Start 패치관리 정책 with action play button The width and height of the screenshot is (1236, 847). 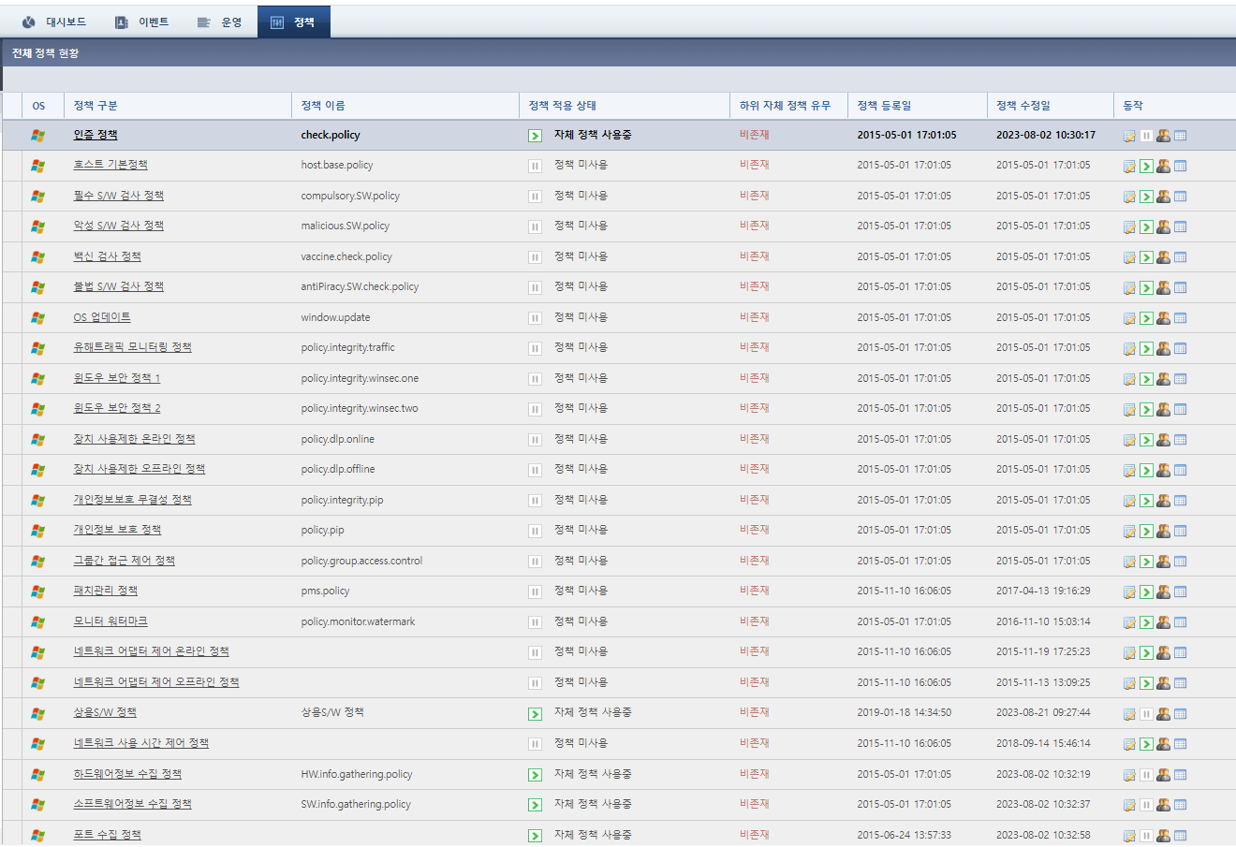[1146, 592]
